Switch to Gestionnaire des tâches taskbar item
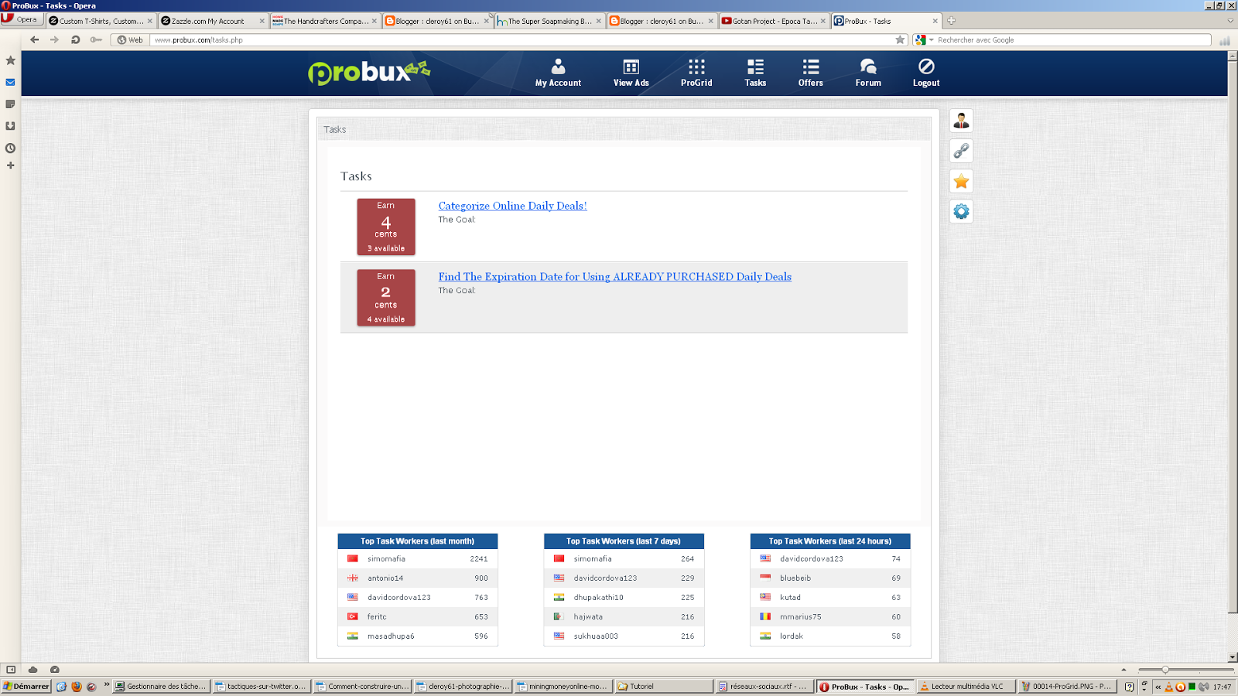 pos(161,686)
